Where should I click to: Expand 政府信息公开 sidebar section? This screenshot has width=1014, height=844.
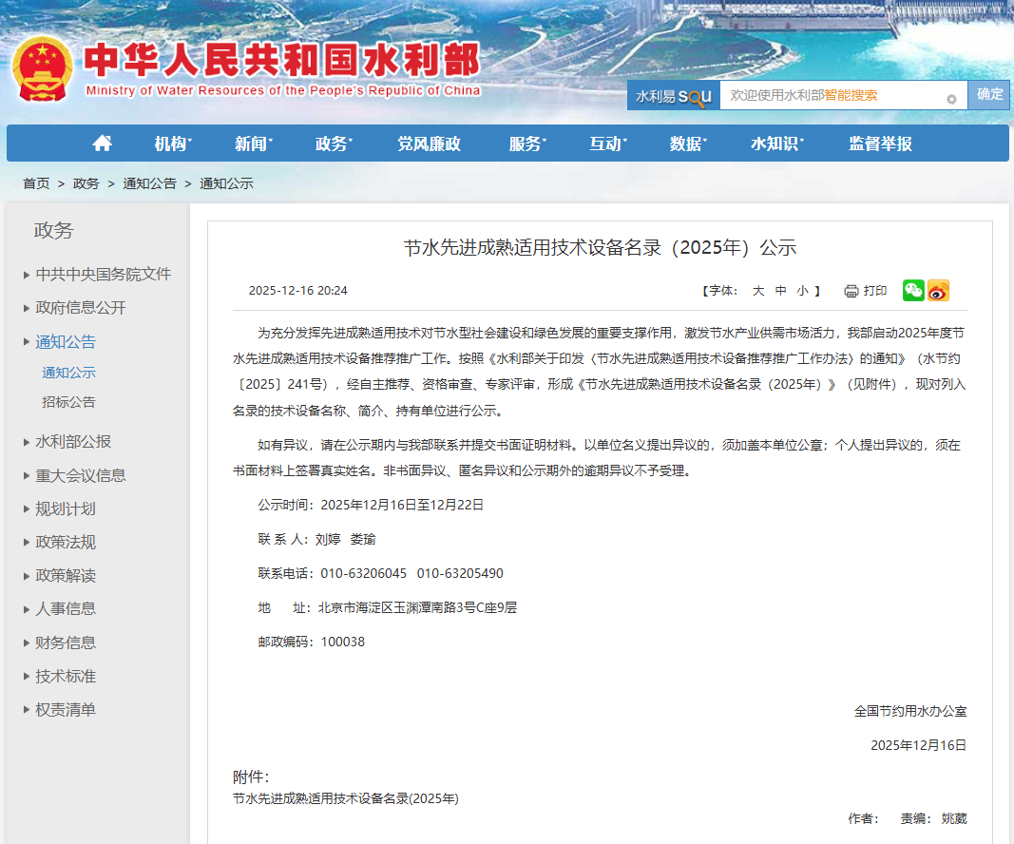80,308
